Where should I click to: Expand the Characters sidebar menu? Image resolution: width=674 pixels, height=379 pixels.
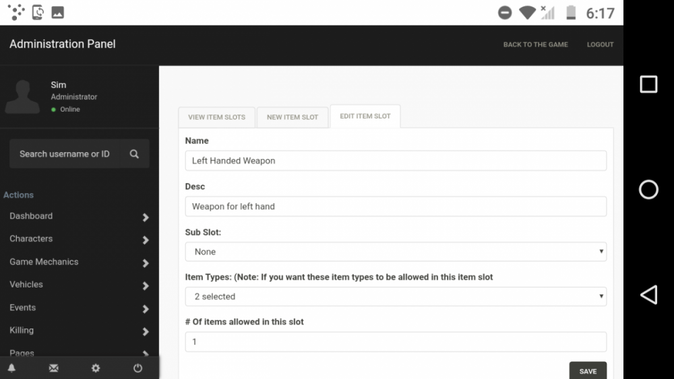[79, 239]
